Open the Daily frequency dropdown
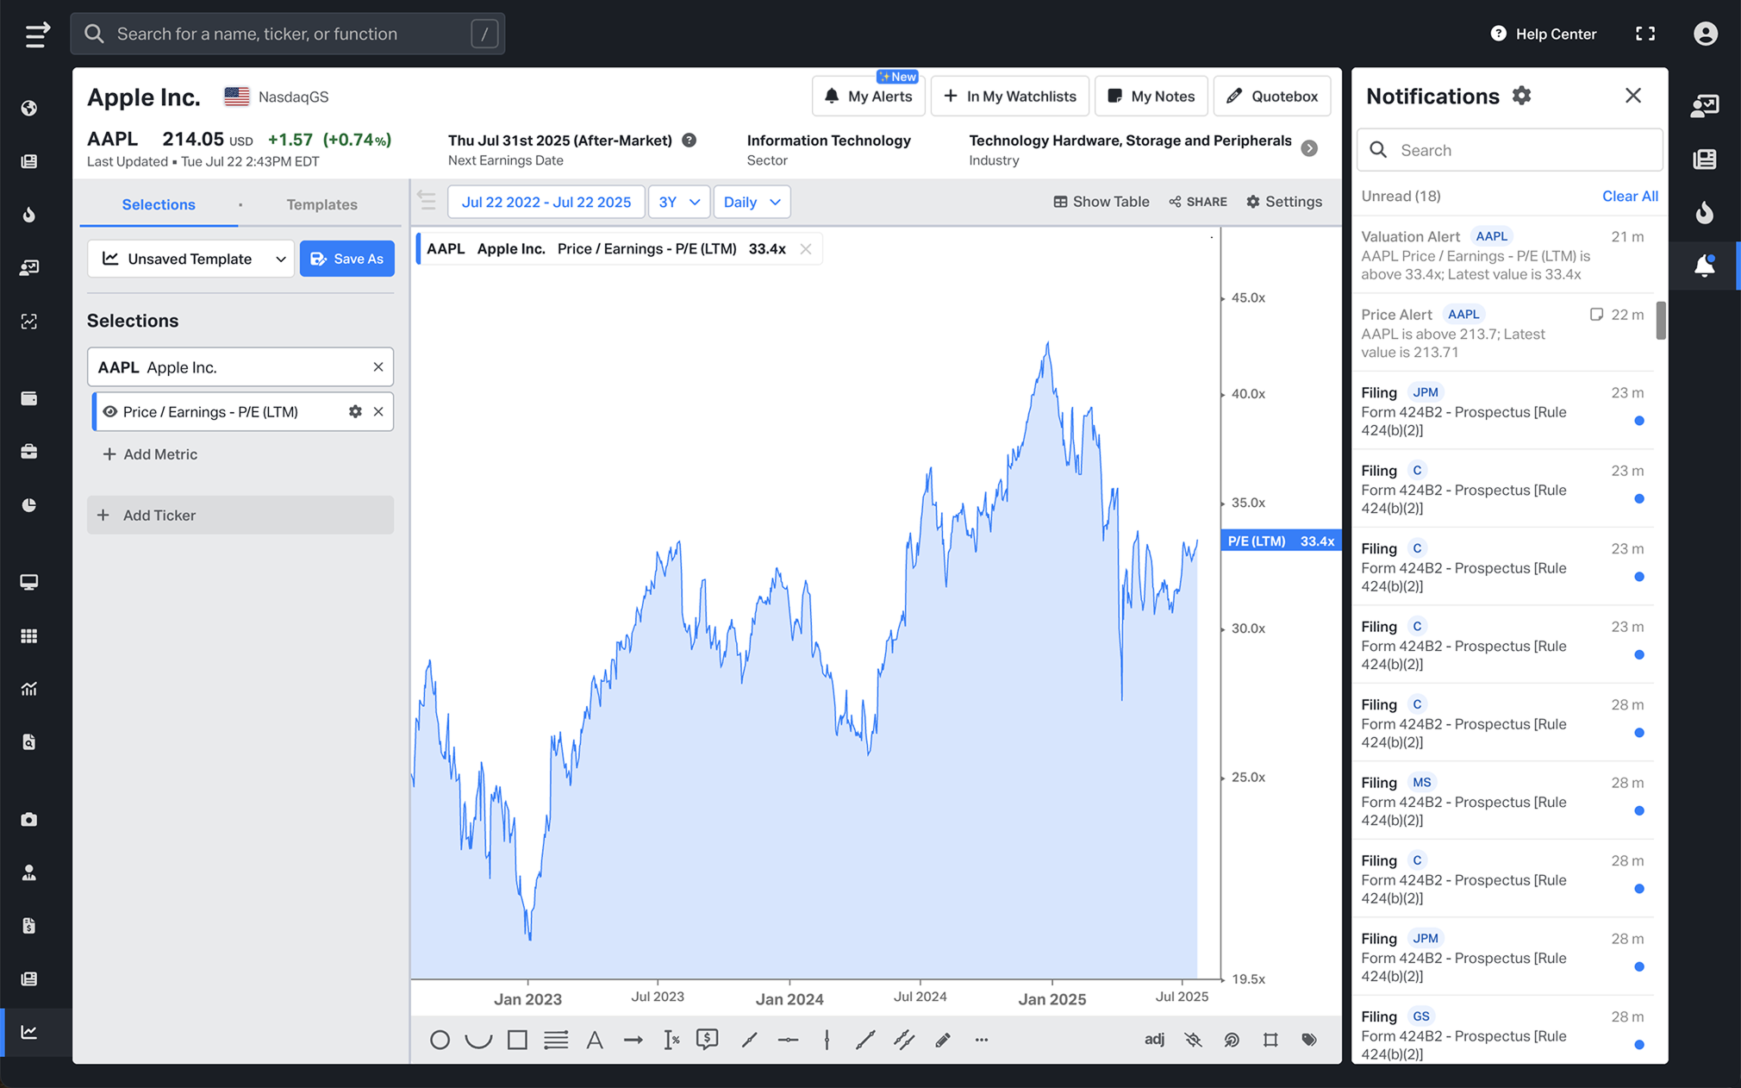Viewport: 1741px width, 1088px height. point(752,202)
